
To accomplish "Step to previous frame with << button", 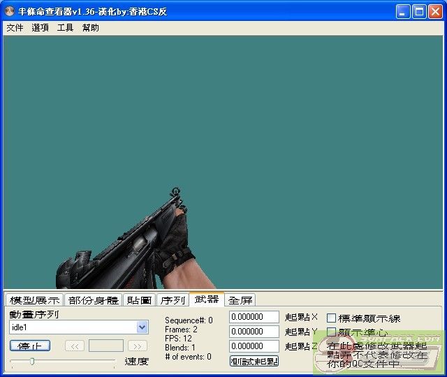I will coord(75,346).
